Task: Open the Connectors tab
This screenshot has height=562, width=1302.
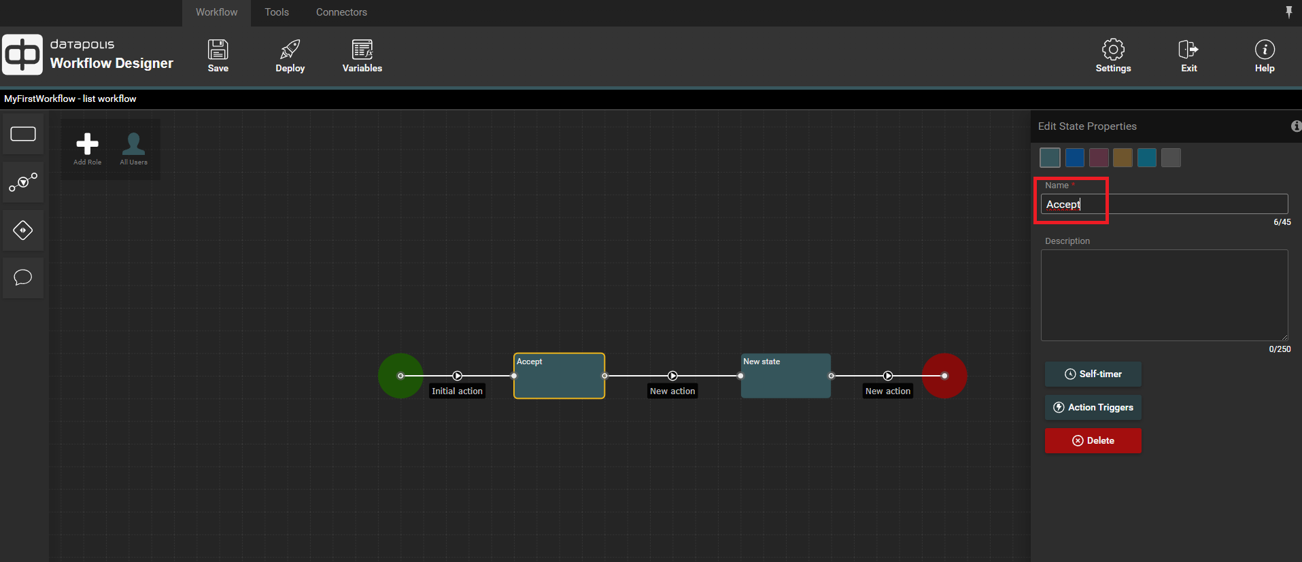Action: 341,12
